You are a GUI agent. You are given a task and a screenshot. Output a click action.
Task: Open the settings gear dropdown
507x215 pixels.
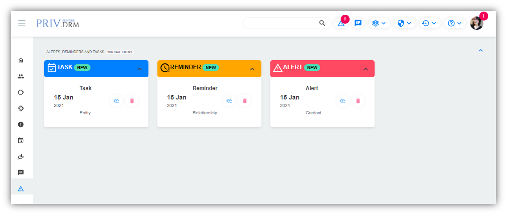[379, 23]
